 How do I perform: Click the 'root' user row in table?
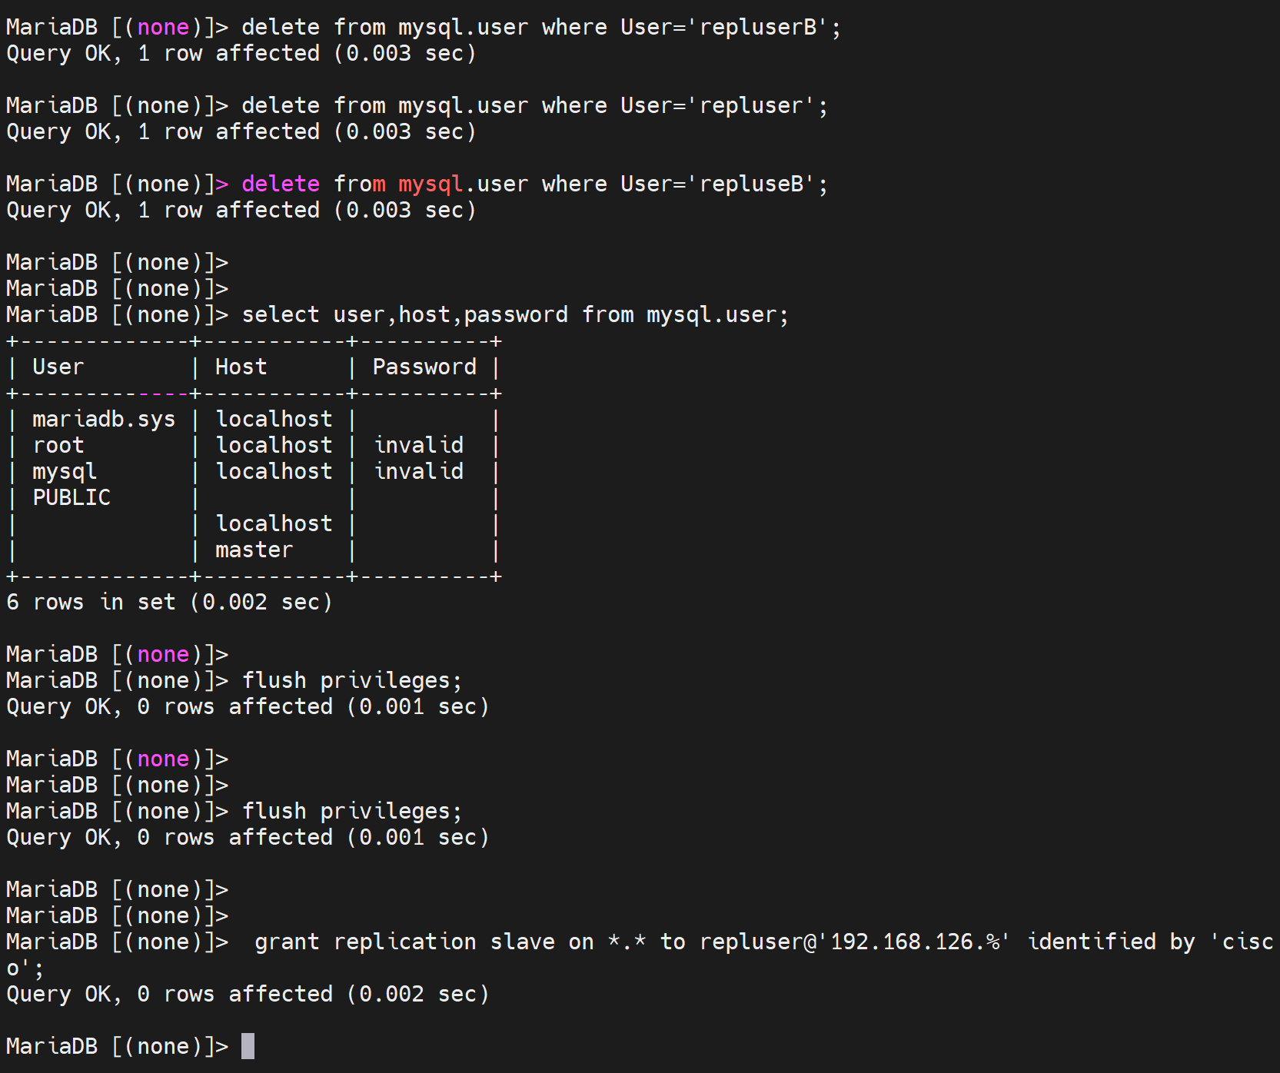pyautogui.click(x=58, y=445)
